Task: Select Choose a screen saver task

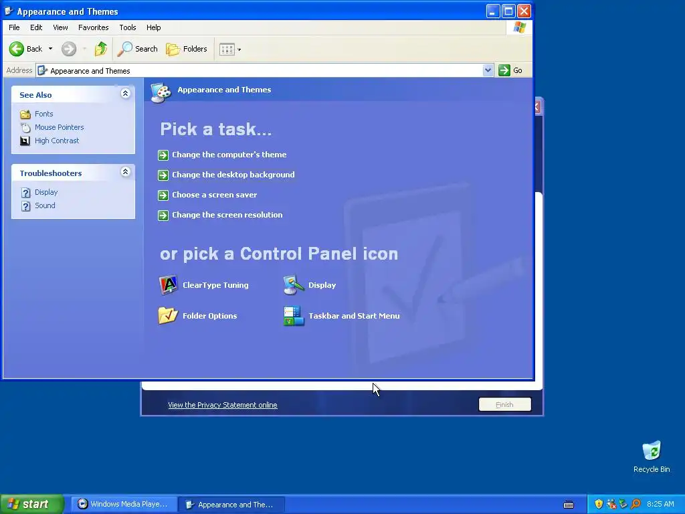Action: click(215, 195)
